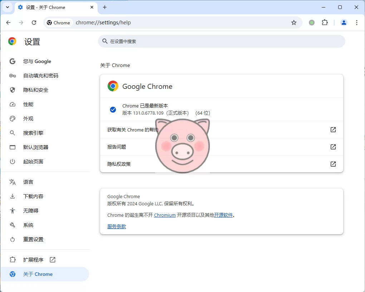Click the 在设置中搜索 search field

(x=221, y=41)
